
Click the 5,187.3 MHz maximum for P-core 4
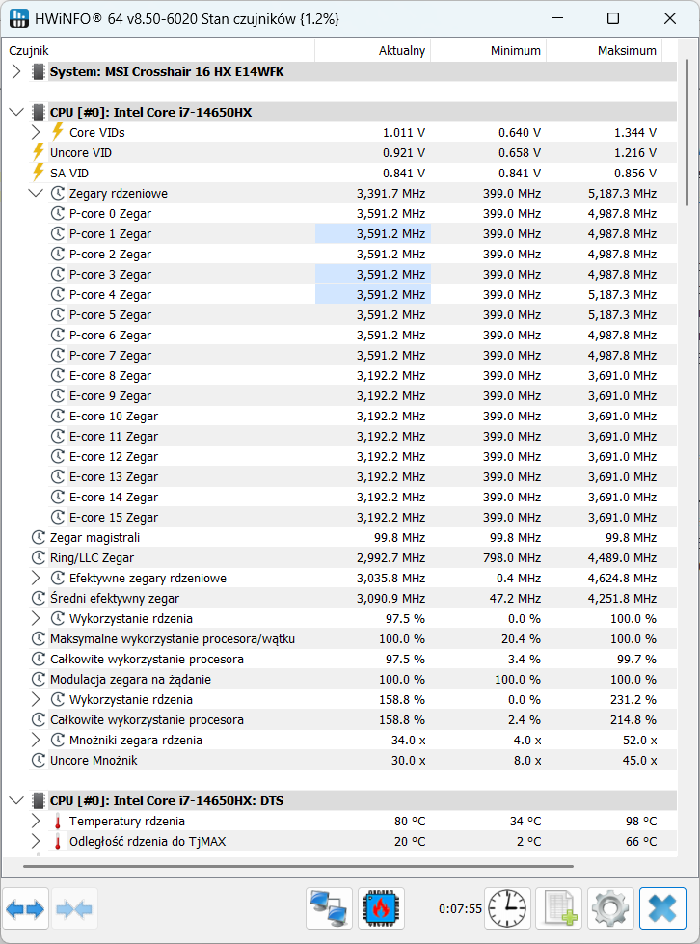coord(622,294)
